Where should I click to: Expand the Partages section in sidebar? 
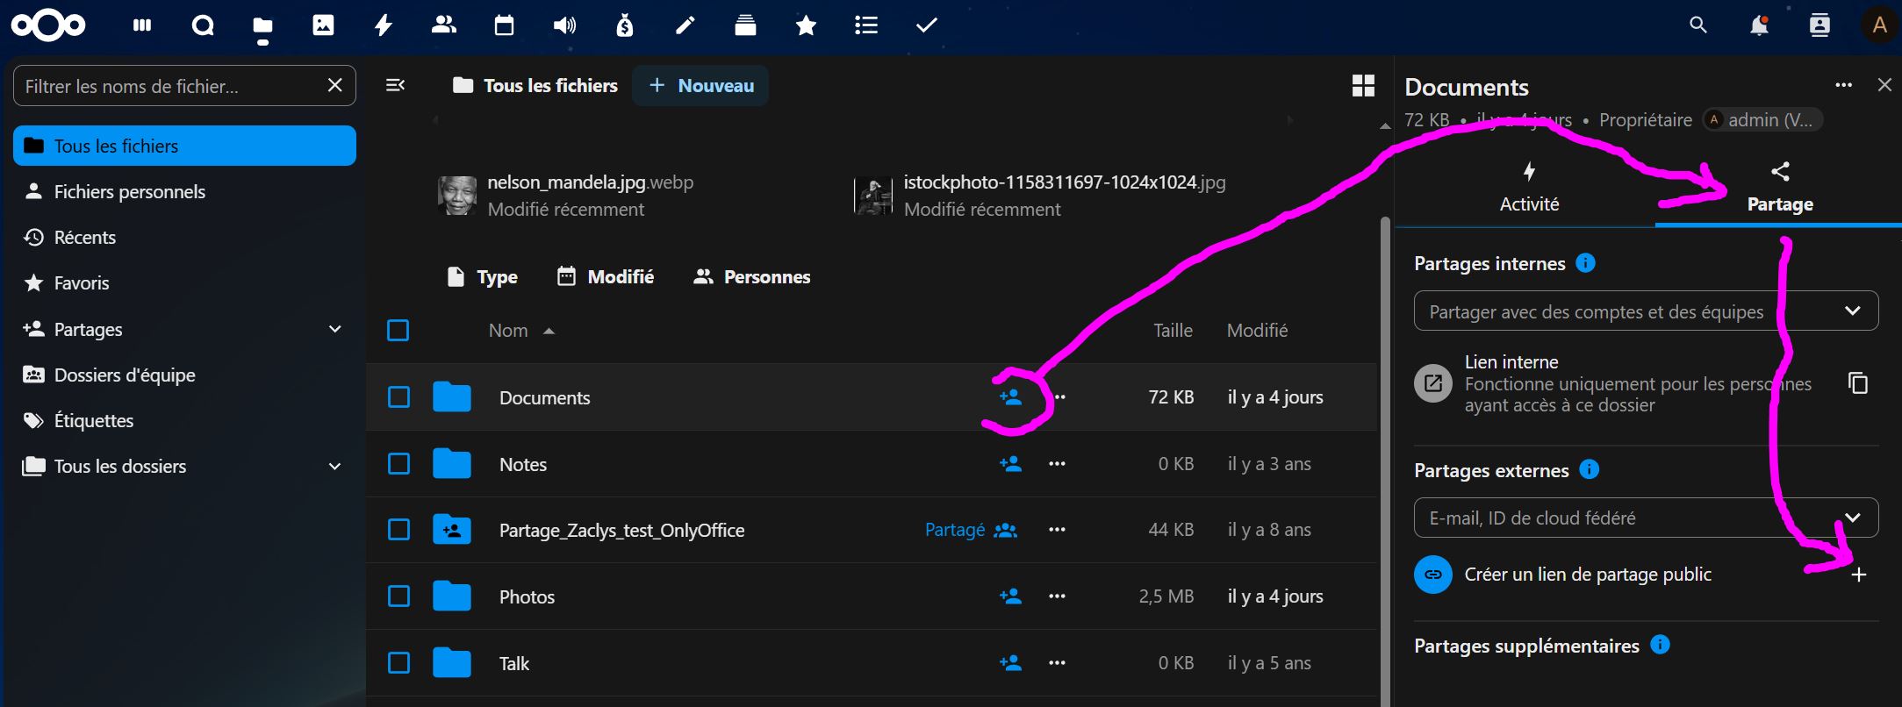[x=334, y=329]
